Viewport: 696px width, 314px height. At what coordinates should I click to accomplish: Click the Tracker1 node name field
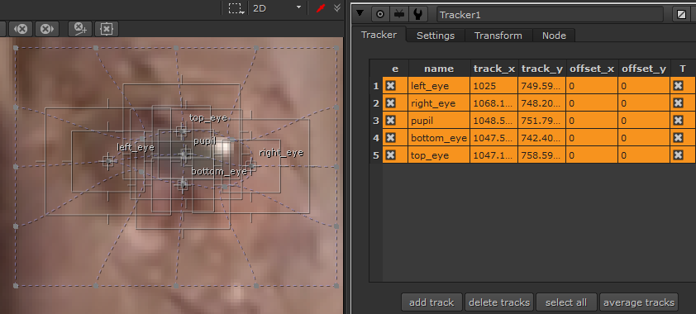(x=550, y=15)
